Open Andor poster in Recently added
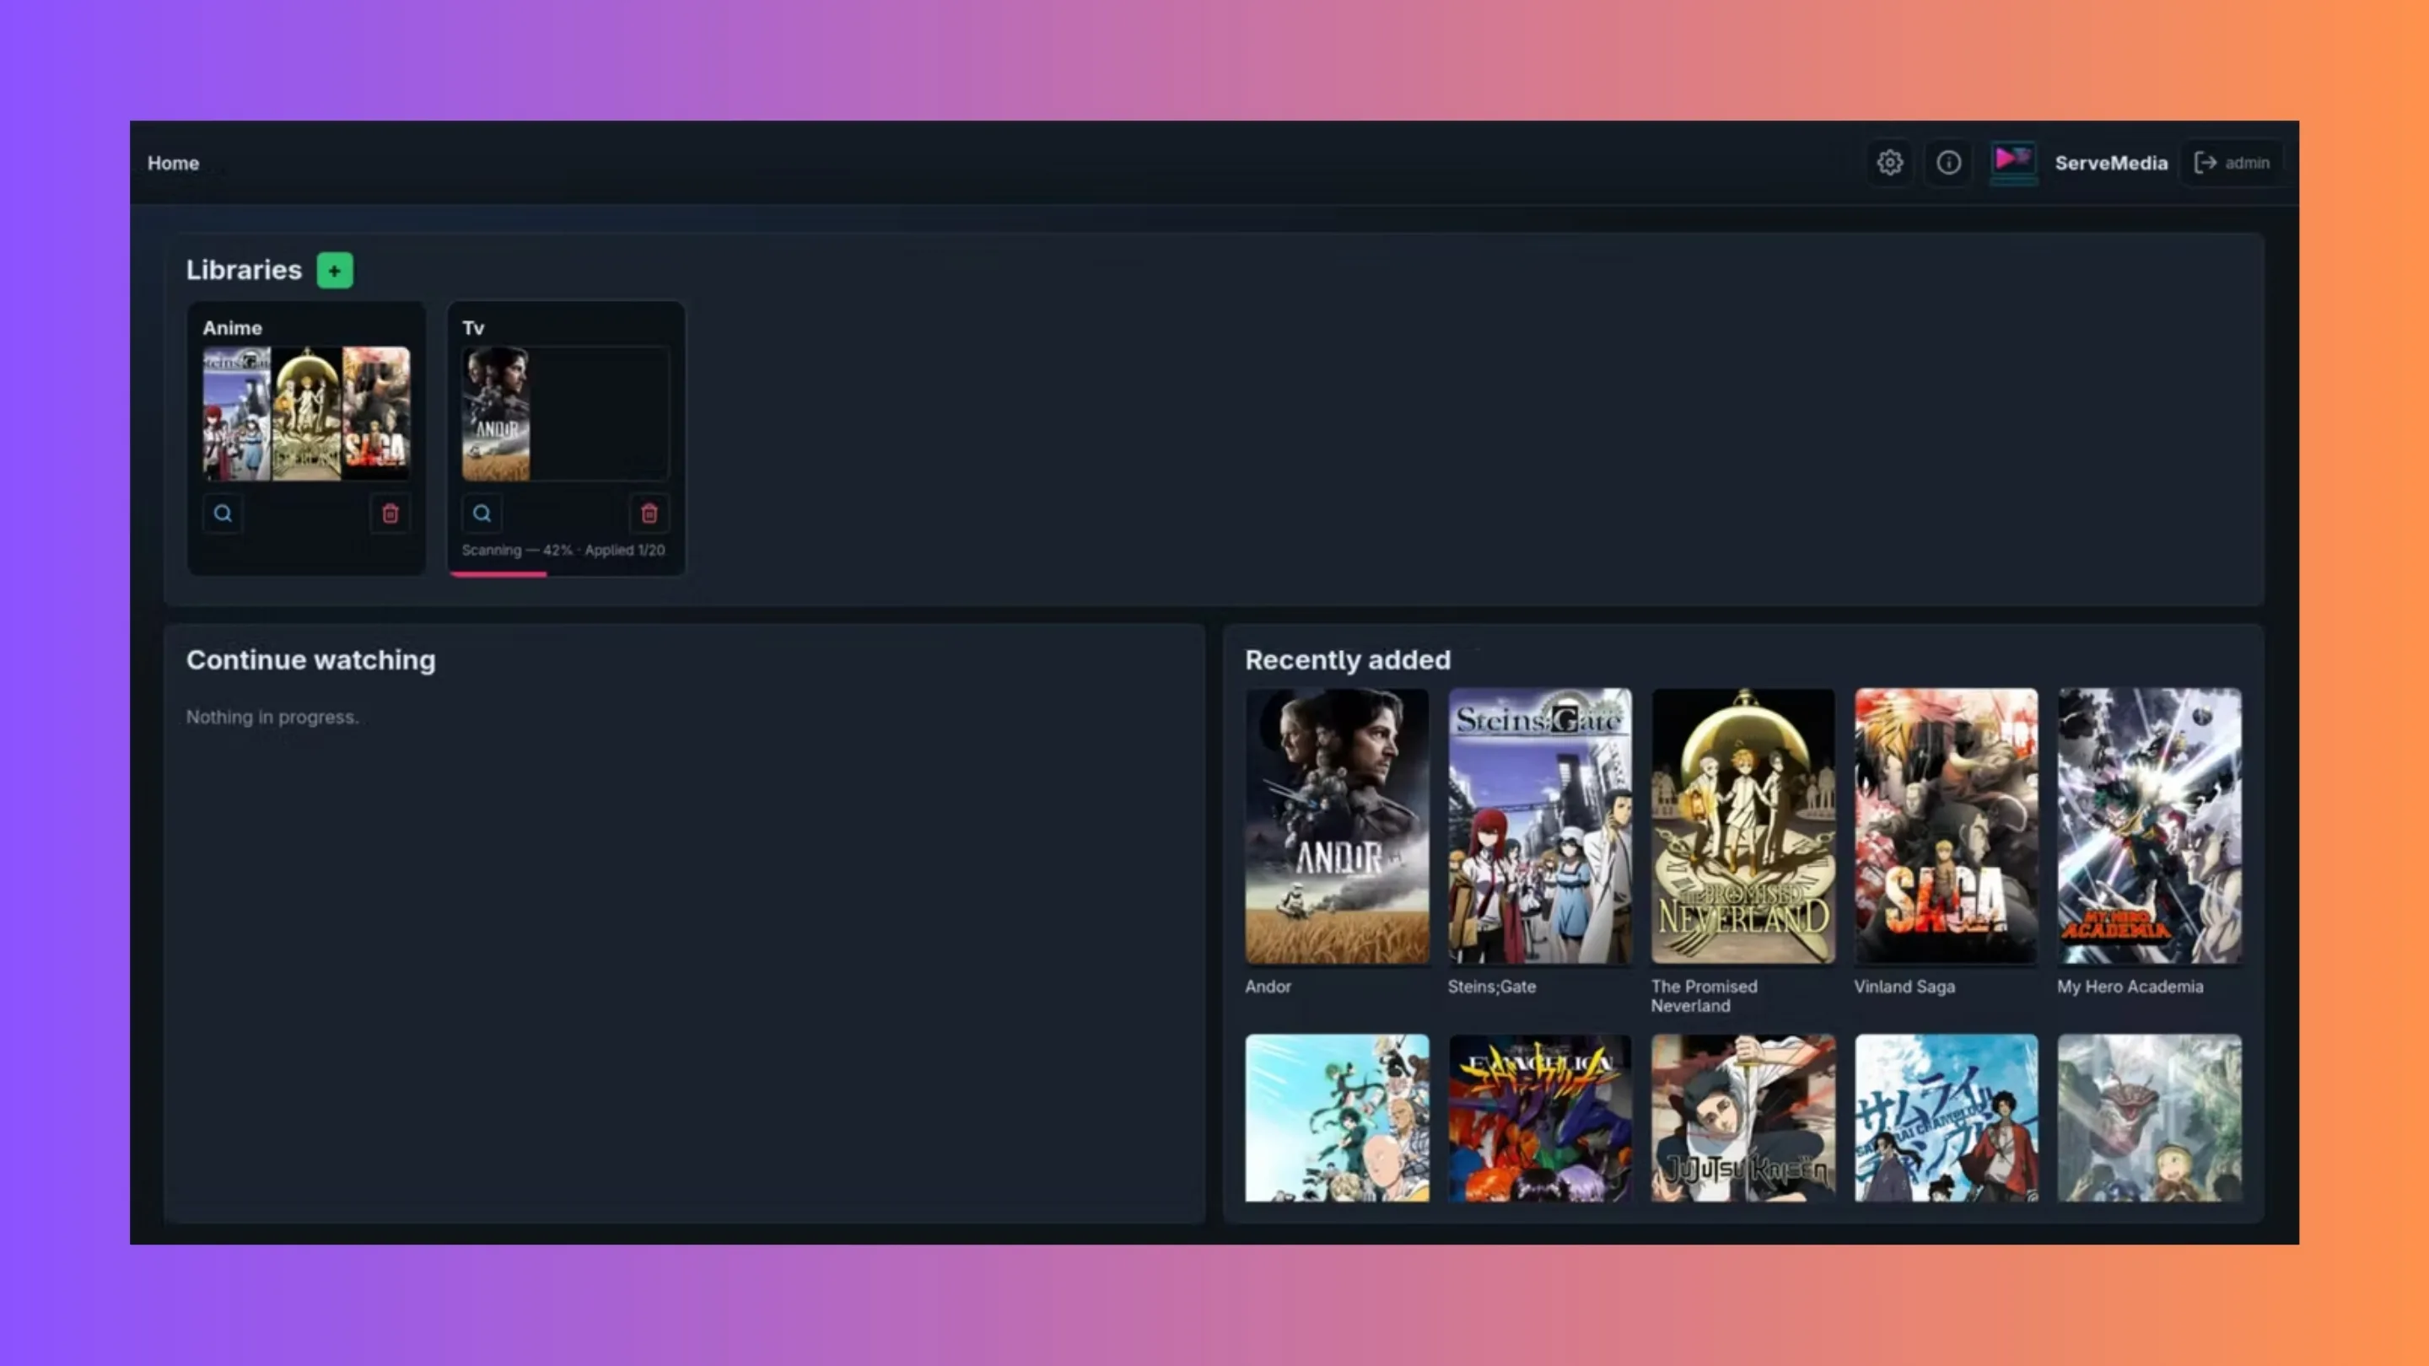This screenshot has width=2429, height=1366. click(x=1336, y=826)
